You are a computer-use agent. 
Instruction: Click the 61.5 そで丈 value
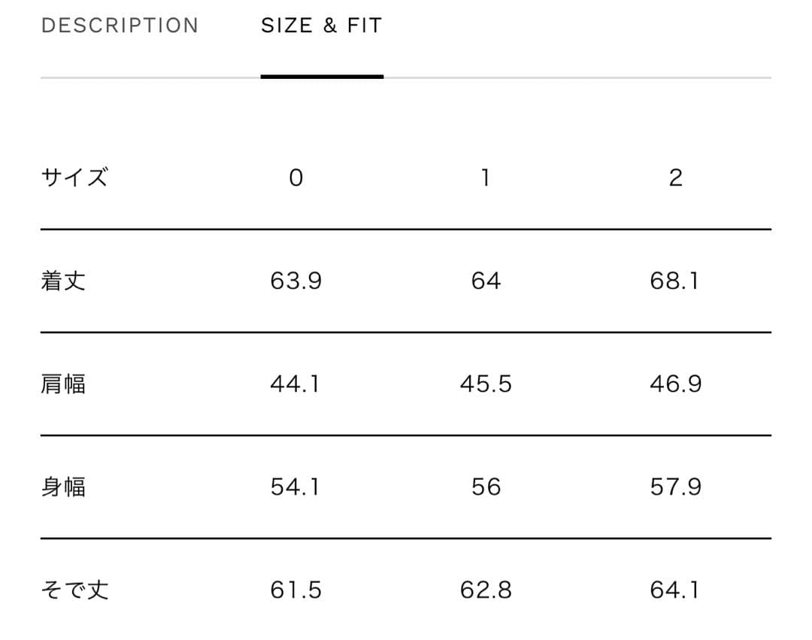[x=296, y=590]
